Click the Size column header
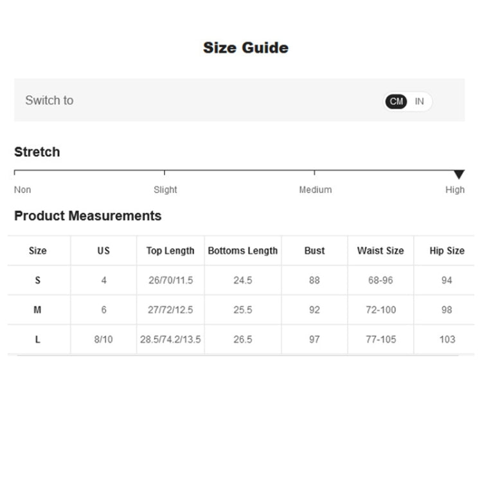This screenshot has height=482, width=482. pos(37,251)
